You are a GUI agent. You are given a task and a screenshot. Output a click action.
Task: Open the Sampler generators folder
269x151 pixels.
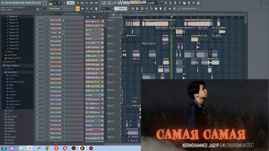point(13,95)
